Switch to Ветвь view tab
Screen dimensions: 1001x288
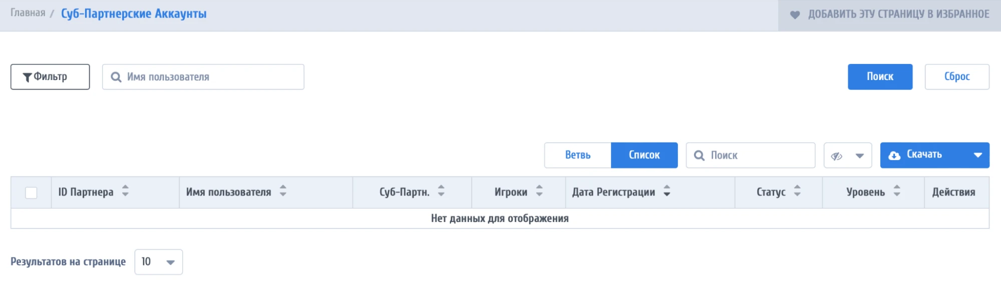(x=578, y=155)
